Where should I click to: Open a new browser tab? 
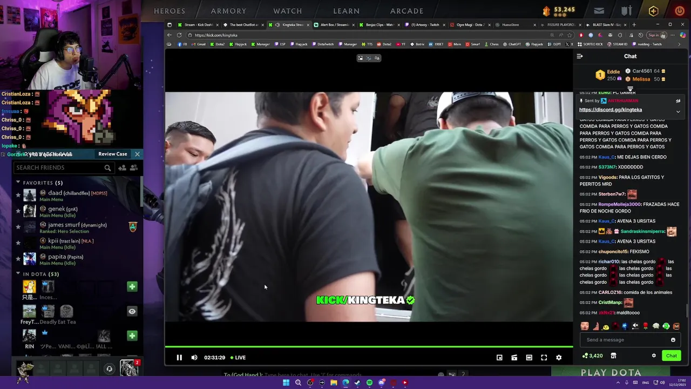634,25
